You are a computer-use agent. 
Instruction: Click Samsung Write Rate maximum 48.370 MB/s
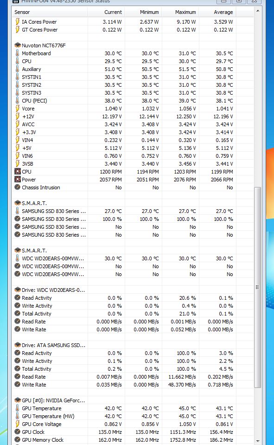click(182, 385)
